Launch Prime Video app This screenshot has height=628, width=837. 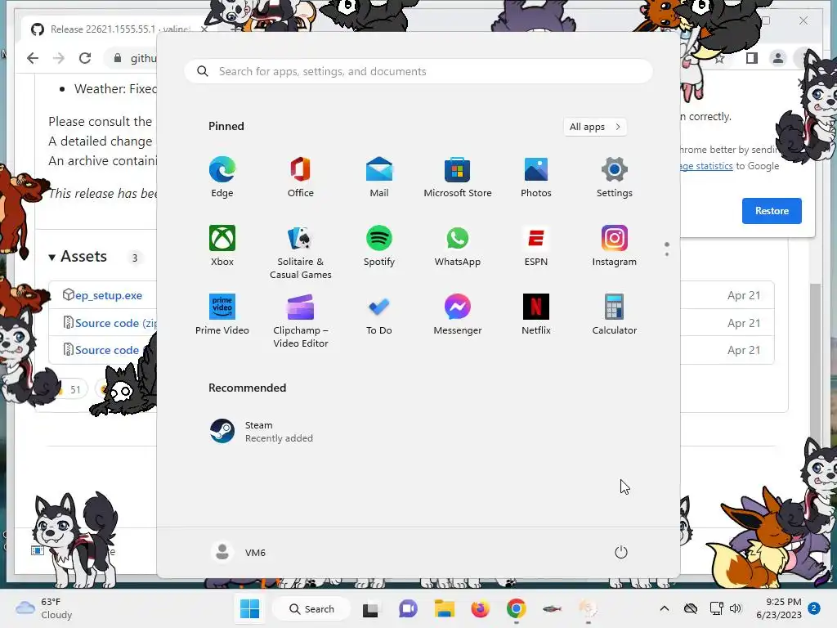point(222,315)
